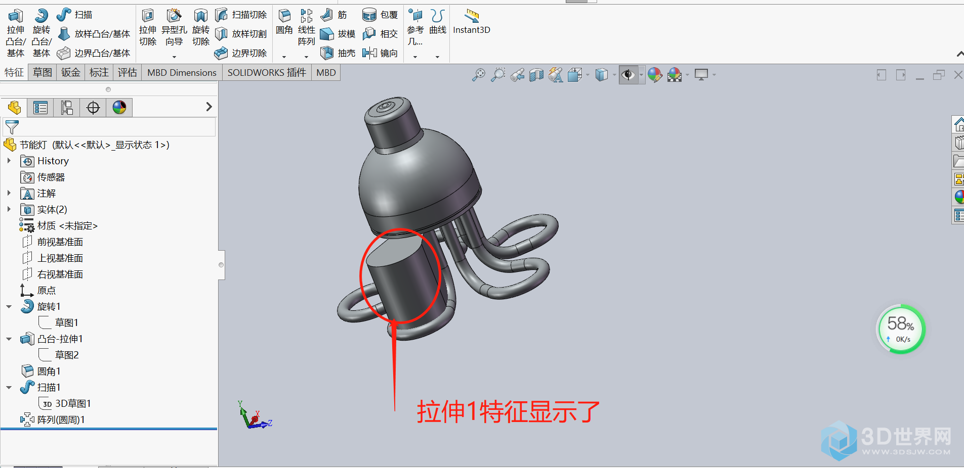Choose the Swept Boss (扫描) command
964x468 pixels.
74,15
